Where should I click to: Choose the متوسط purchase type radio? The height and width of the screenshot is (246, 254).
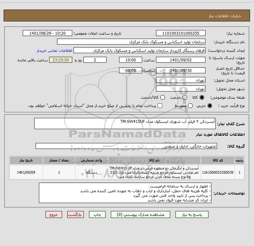[x=190, y=106]
